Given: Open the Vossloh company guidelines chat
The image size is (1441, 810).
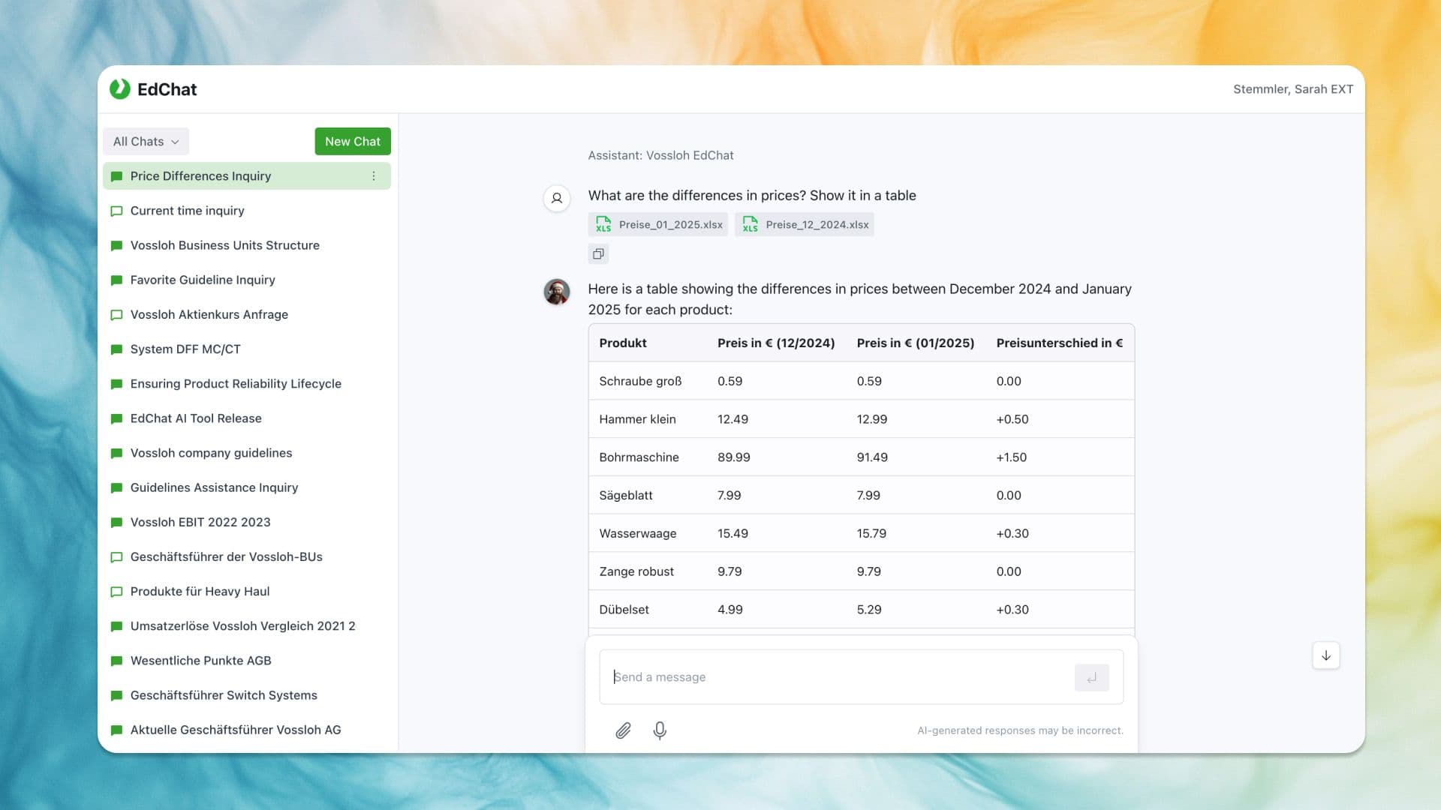Looking at the screenshot, I should click(x=211, y=453).
